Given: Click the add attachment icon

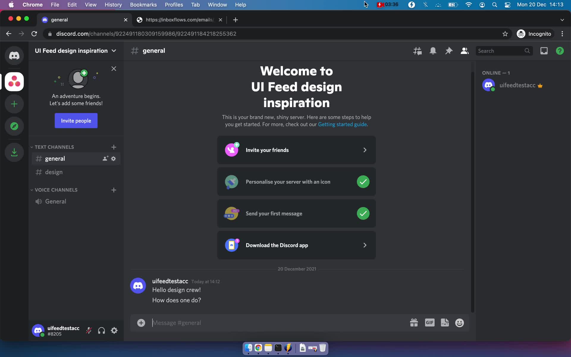Looking at the screenshot, I should 141,322.
